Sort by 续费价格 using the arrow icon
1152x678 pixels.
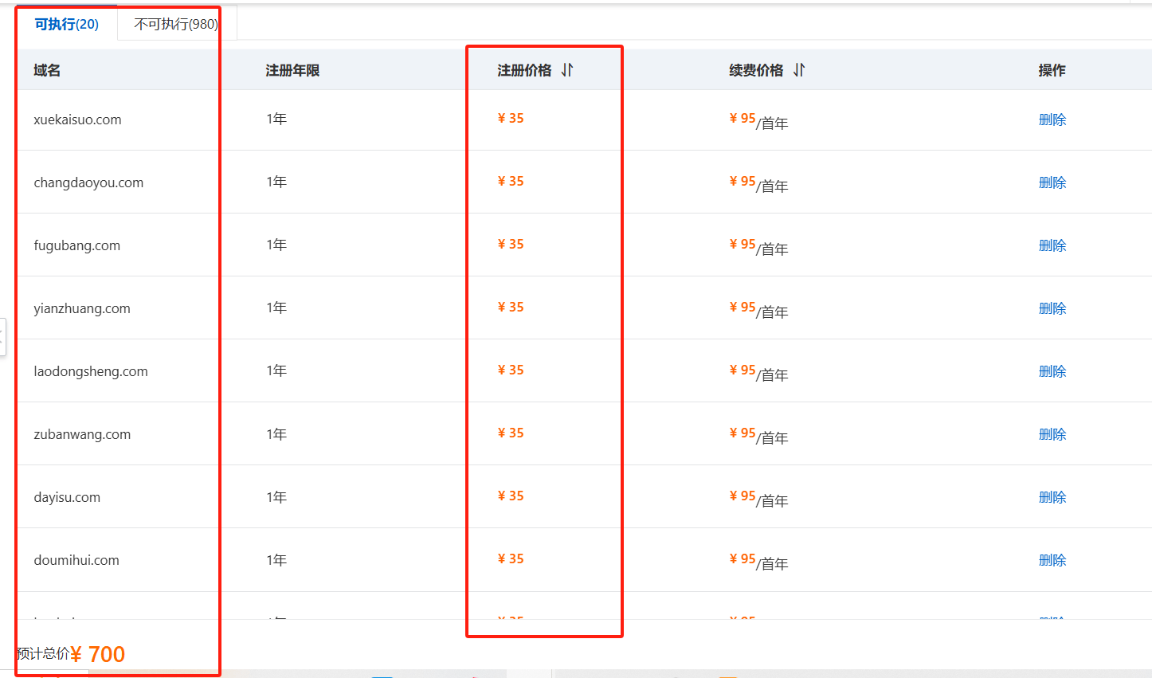(798, 70)
